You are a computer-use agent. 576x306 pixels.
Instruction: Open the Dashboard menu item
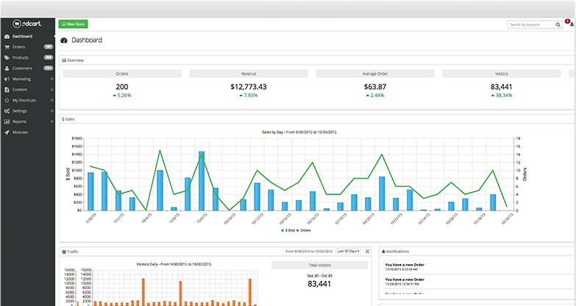coord(22,36)
